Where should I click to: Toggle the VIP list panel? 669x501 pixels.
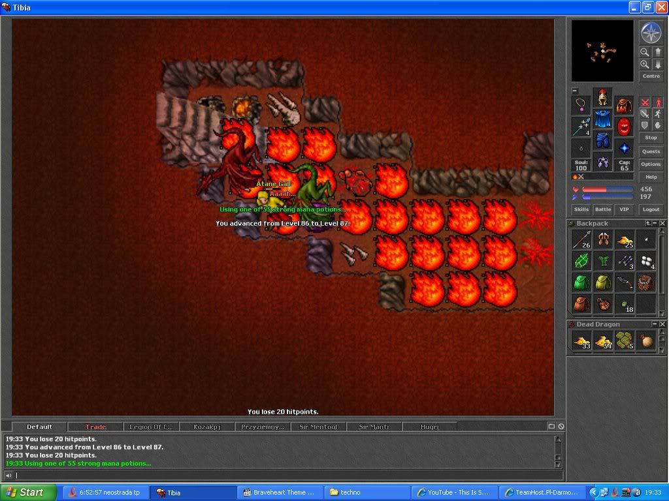click(x=624, y=209)
